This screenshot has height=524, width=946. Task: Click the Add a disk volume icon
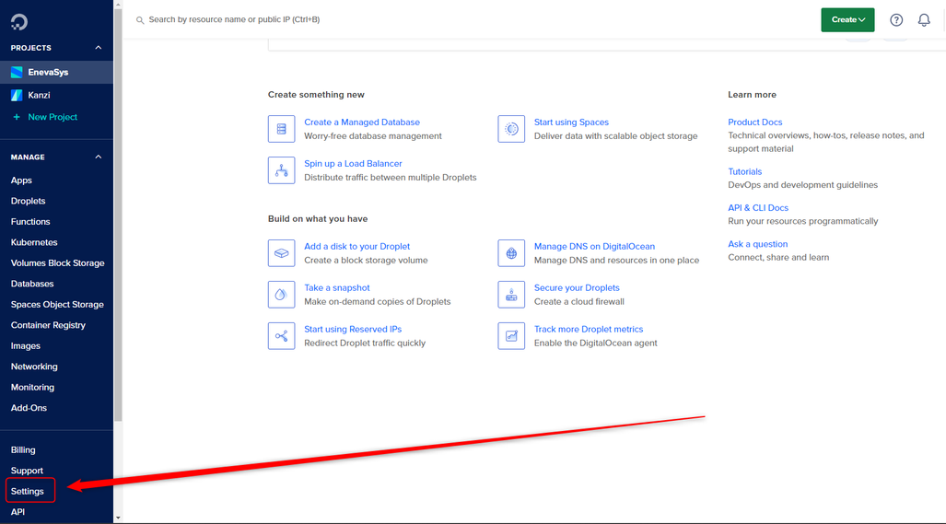(x=281, y=253)
